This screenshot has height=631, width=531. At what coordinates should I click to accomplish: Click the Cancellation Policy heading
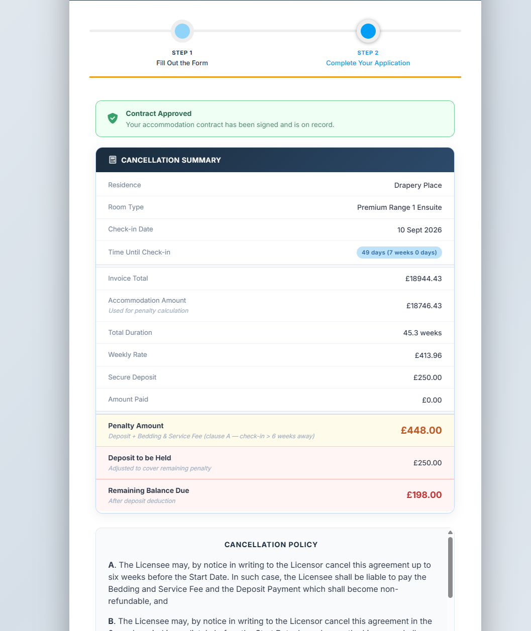(271, 545)
